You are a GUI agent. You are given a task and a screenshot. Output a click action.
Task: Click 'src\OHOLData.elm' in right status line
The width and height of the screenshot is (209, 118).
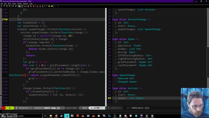click(x=137, y=108)
